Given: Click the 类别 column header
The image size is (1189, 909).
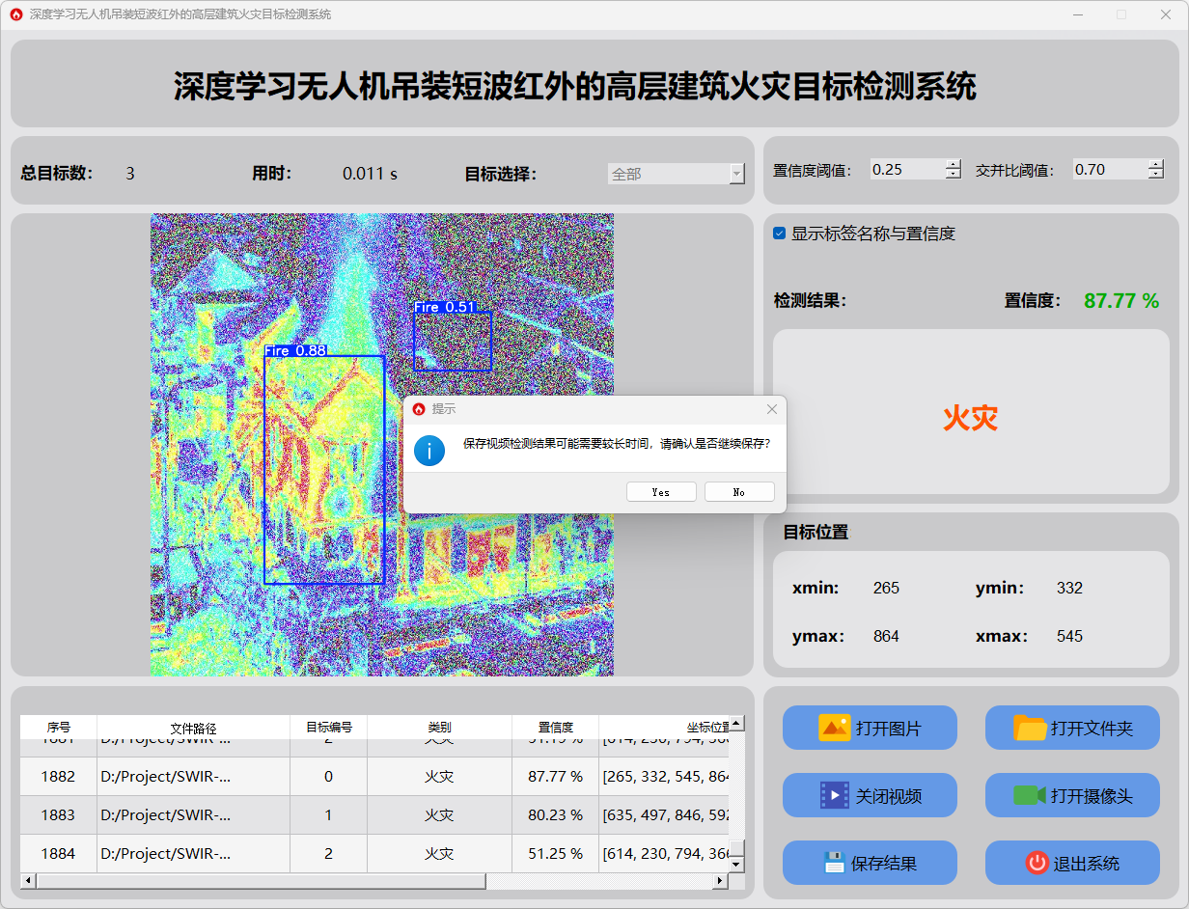Looking at the screenshot, I should pos(439,728).
